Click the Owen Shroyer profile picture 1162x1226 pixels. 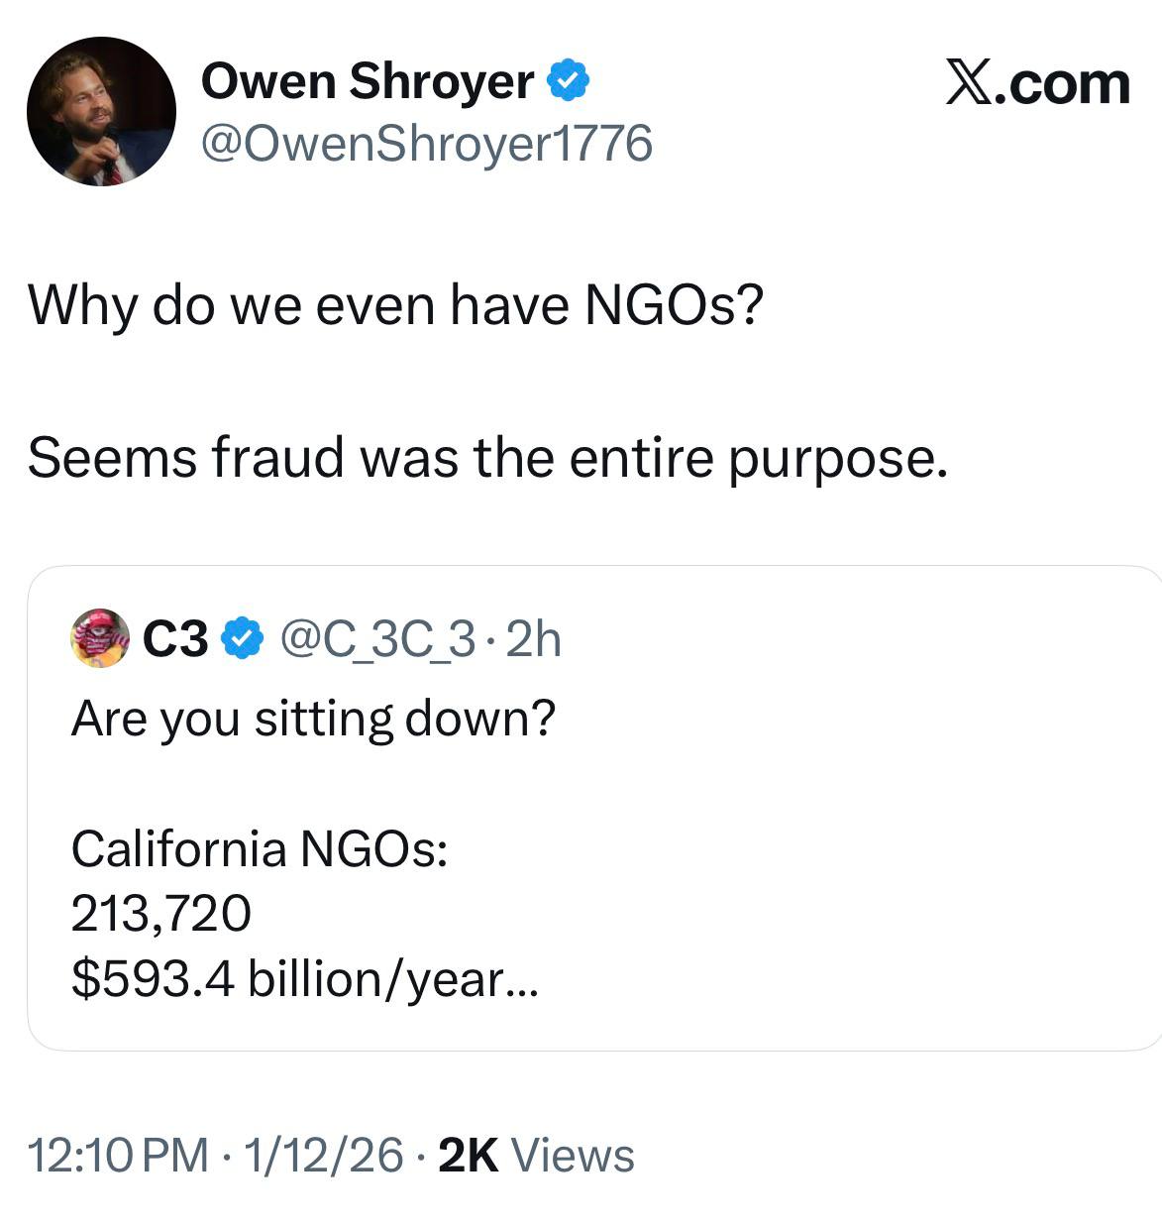pos(101,111)
